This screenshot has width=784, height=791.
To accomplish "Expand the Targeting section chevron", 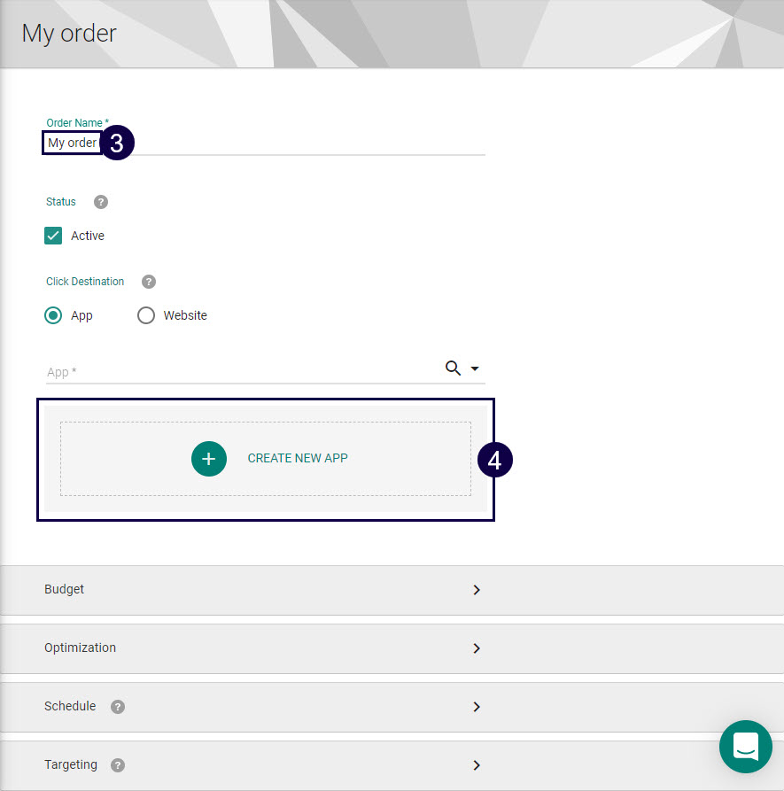I will [477, 765].
